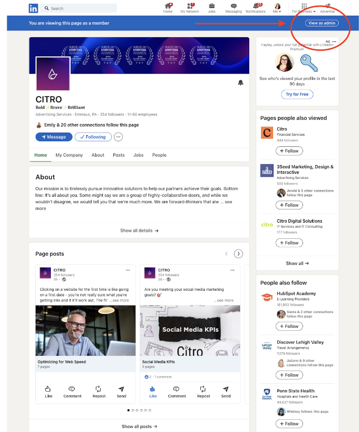Click Show all in Pages people also viewed

point(297,263)
